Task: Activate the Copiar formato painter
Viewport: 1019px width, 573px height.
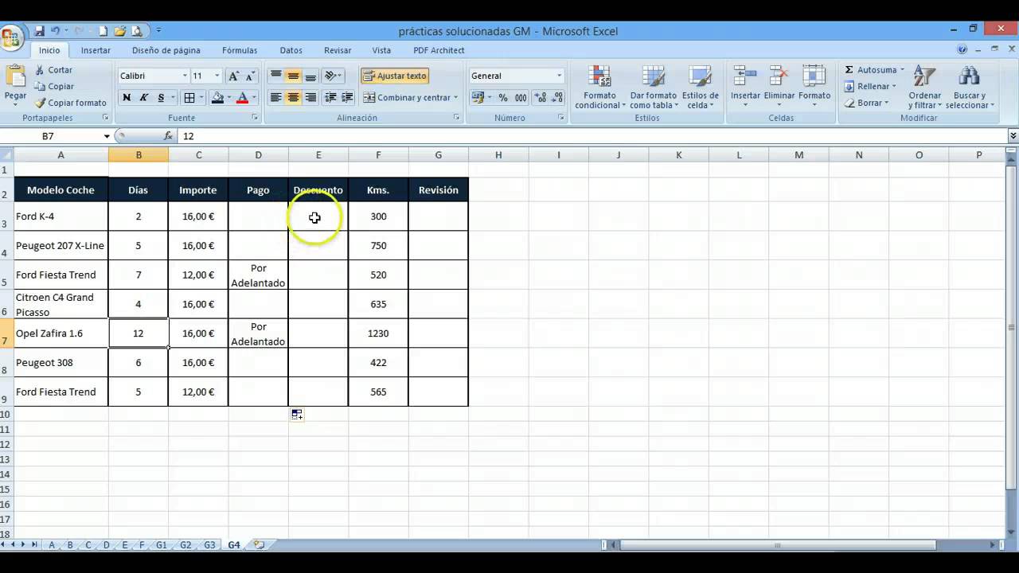Action: [x=70, y=103]
